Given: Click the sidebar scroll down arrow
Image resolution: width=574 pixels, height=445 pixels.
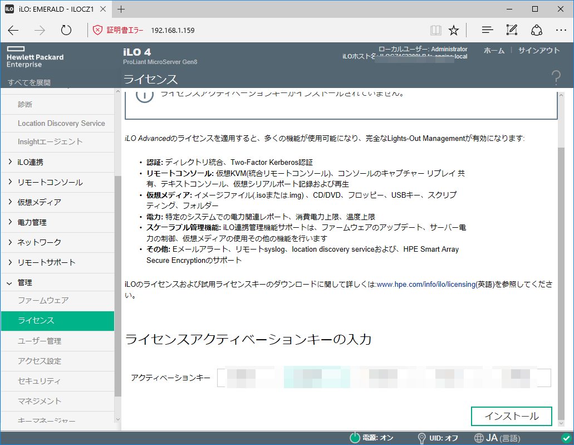Looking at the screenshot, I should [118, 420].
